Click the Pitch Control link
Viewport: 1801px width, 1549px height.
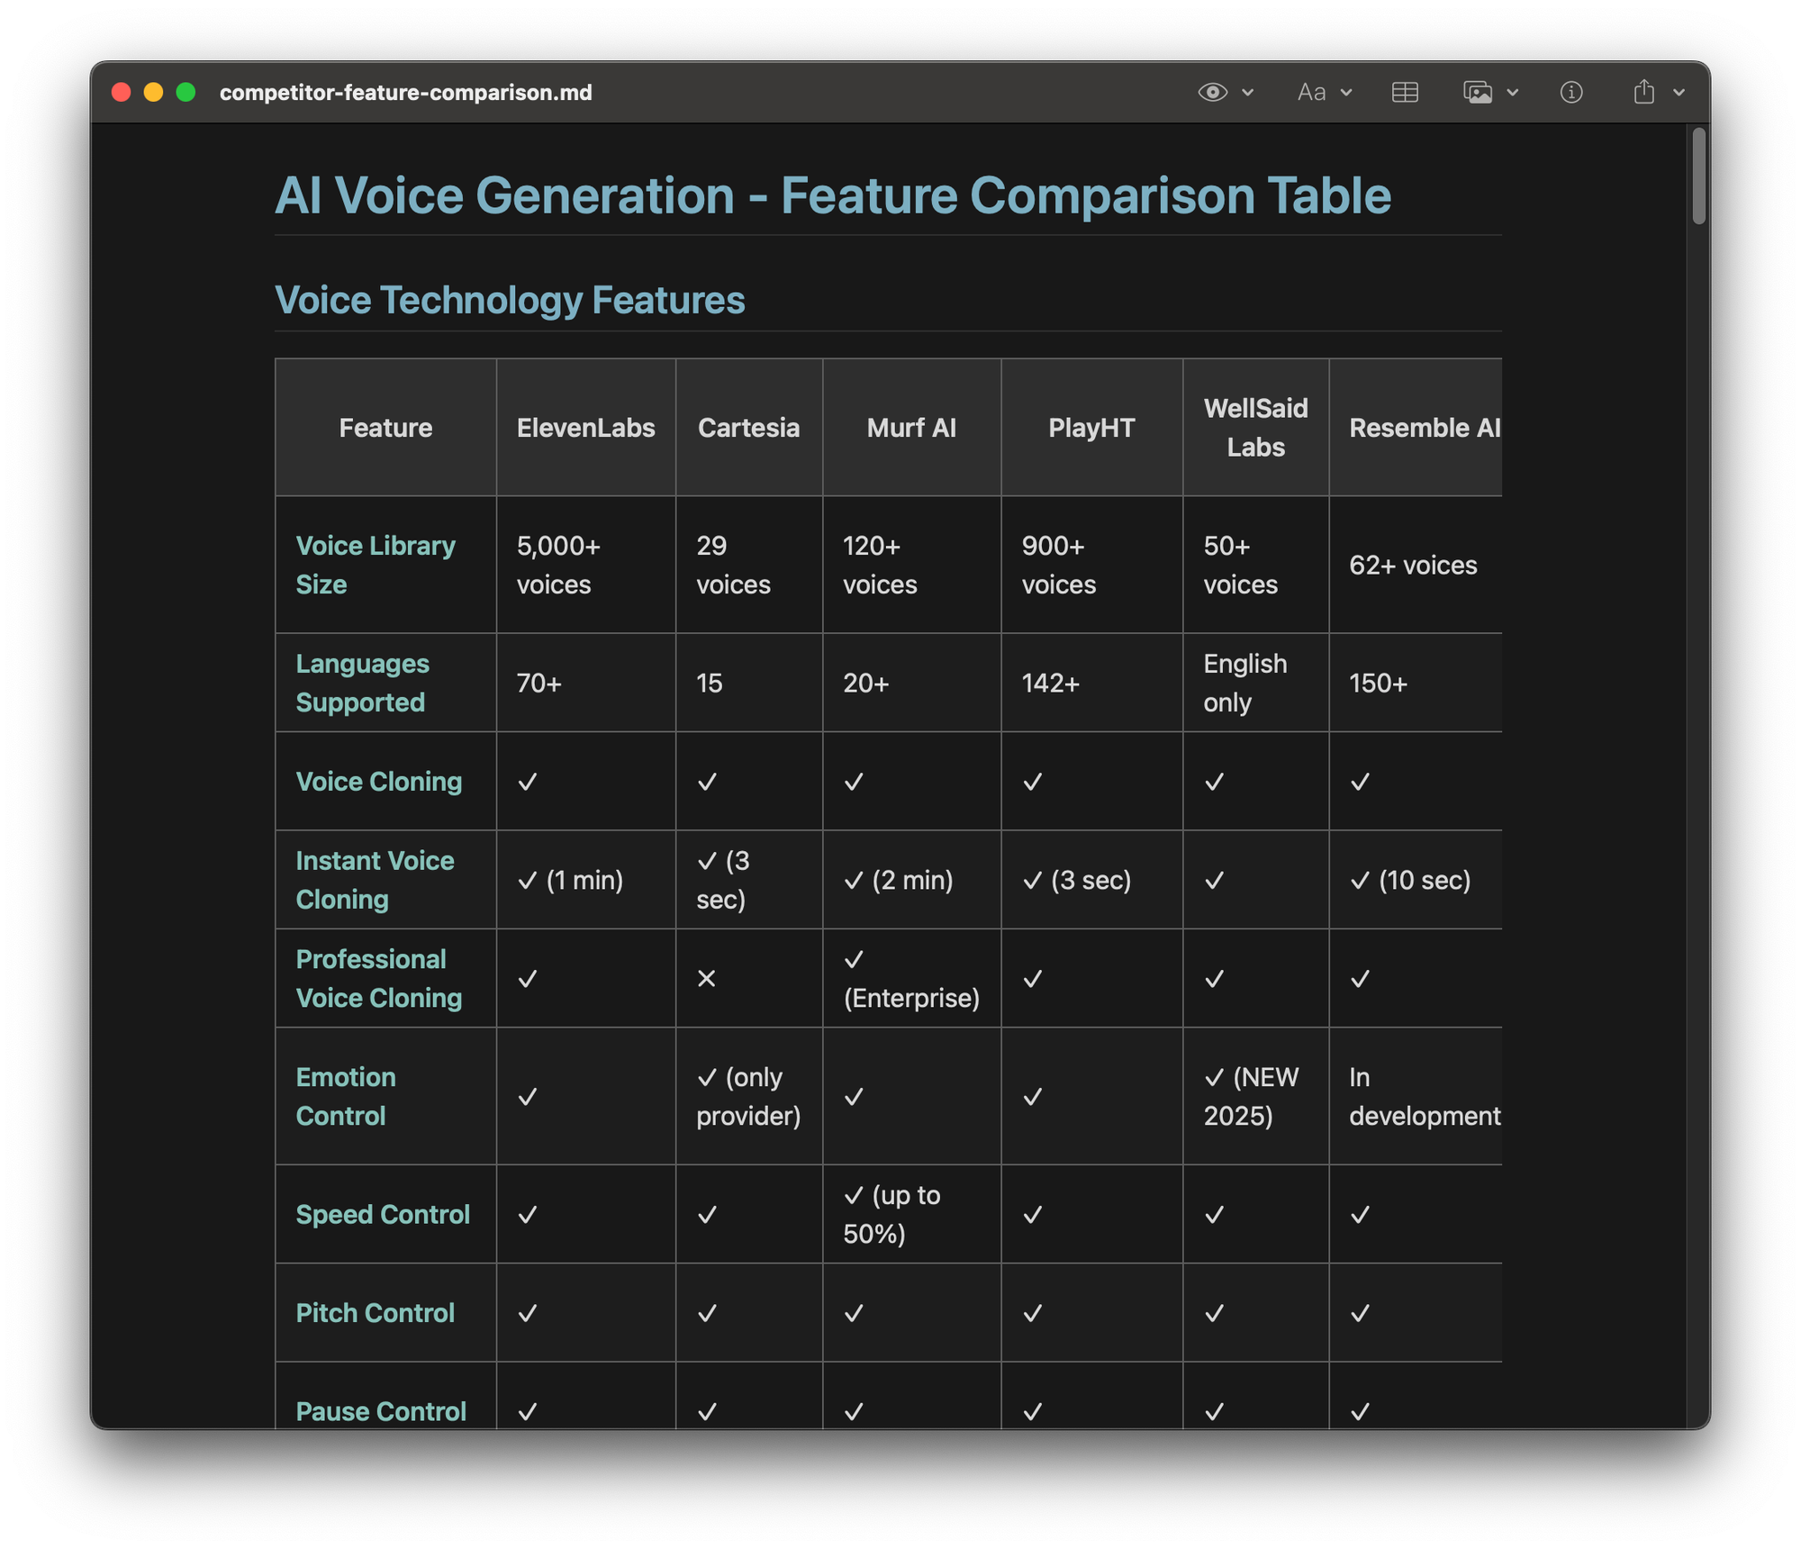point(376,1313)
